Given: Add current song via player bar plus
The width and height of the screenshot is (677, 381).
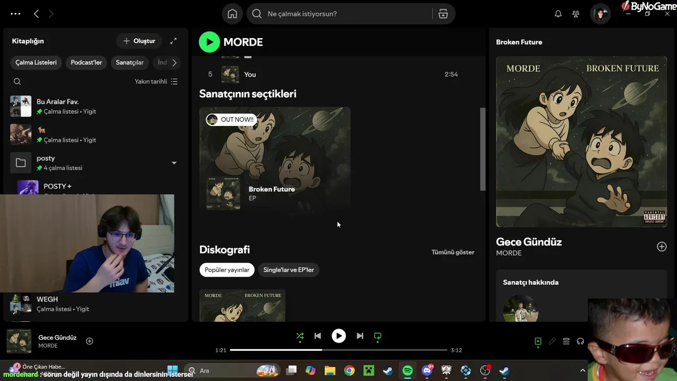Looking at the screenshot, I should 89,341.
